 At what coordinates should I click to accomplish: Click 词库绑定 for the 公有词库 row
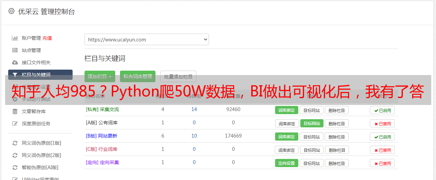point(287,123)
